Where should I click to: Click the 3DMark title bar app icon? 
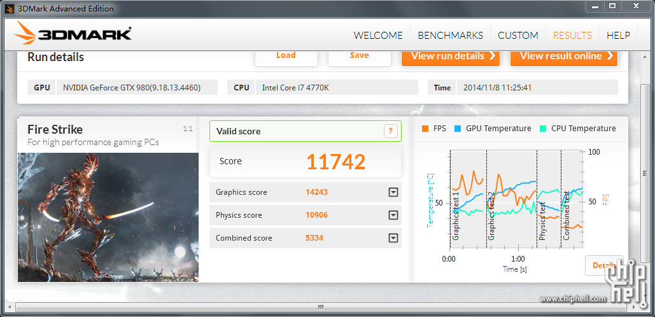(10, 8)
